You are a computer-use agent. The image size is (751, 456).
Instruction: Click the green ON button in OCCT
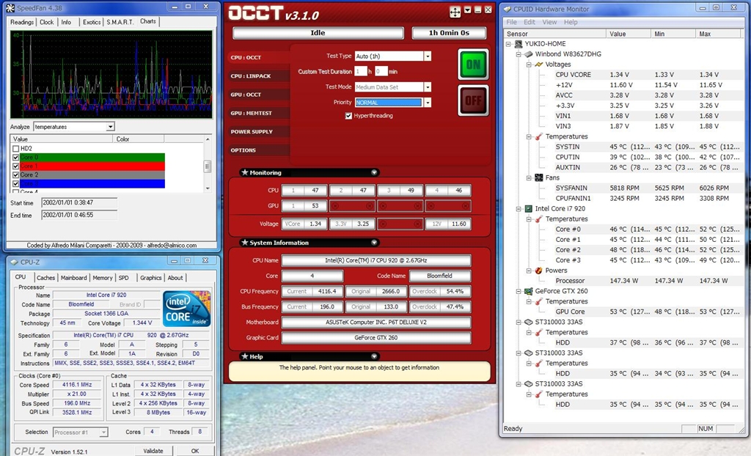473,65
